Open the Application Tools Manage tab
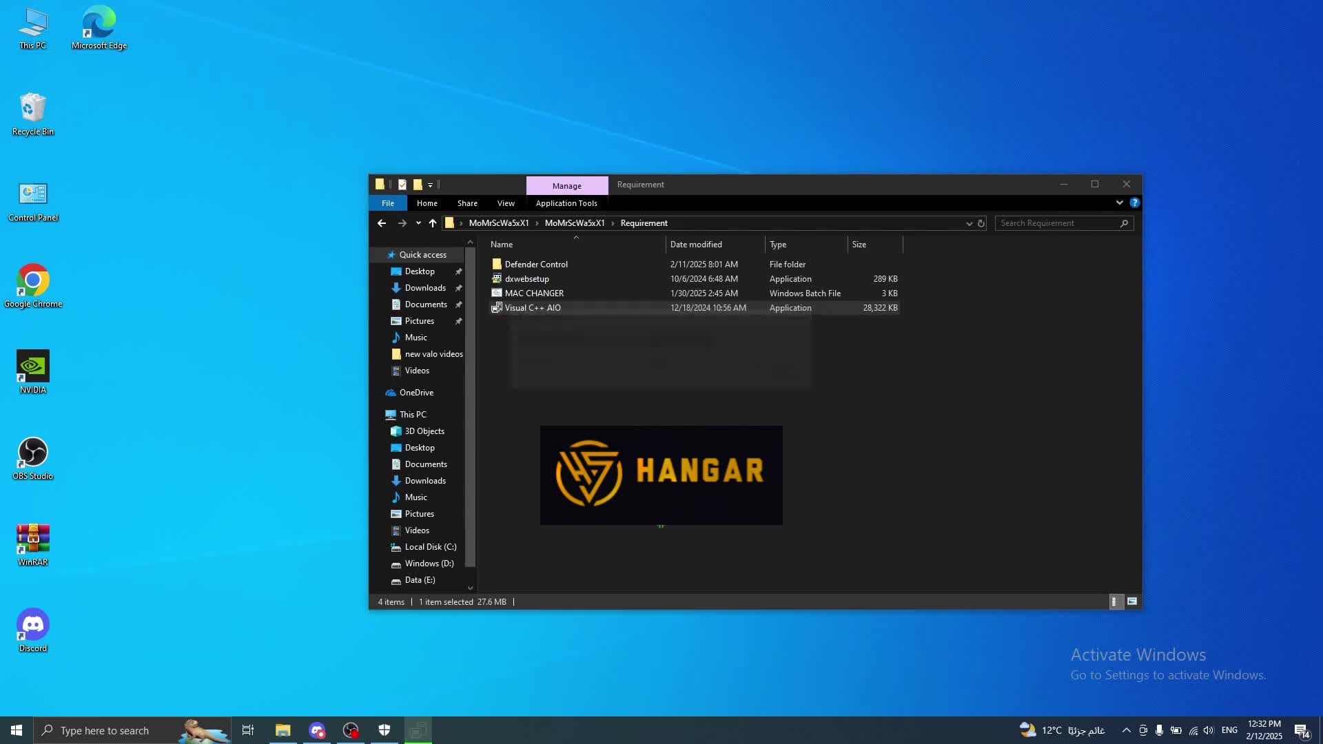The height and width of the screenshot is (744, 1323). 566,185
